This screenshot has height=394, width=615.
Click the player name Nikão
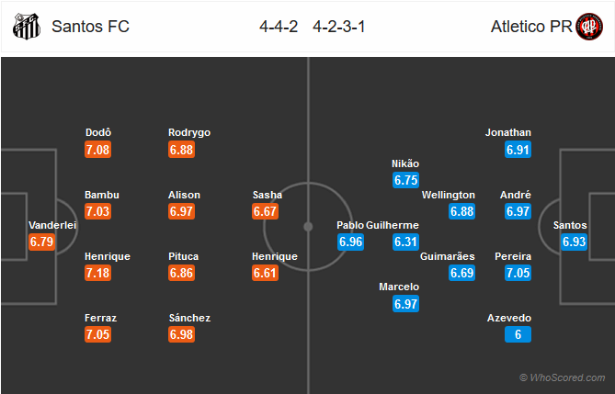[405, 163]
